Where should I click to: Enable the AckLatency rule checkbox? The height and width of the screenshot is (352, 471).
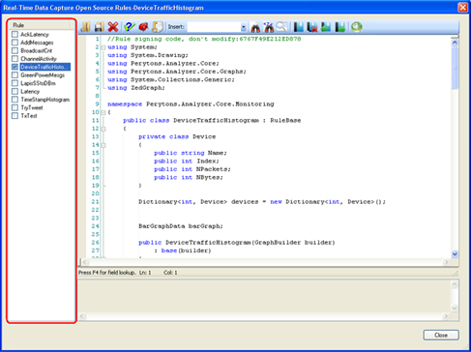coord(15,34)
